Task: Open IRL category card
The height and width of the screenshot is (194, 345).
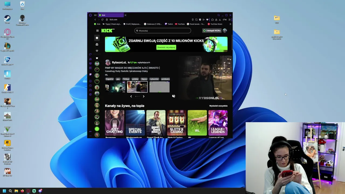Action: [197, 123]
